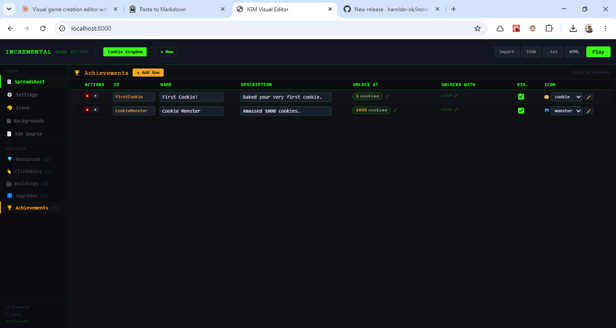
Task: Open the Backgrounds view
Action: (33, 121)
